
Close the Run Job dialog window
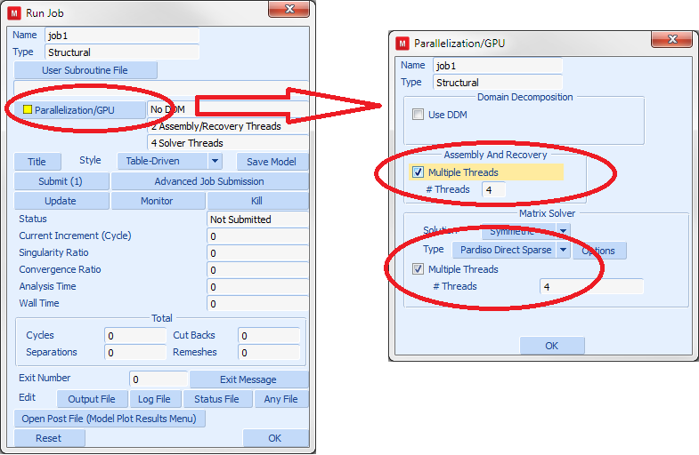pyautogui.click(x=289, y=12)
